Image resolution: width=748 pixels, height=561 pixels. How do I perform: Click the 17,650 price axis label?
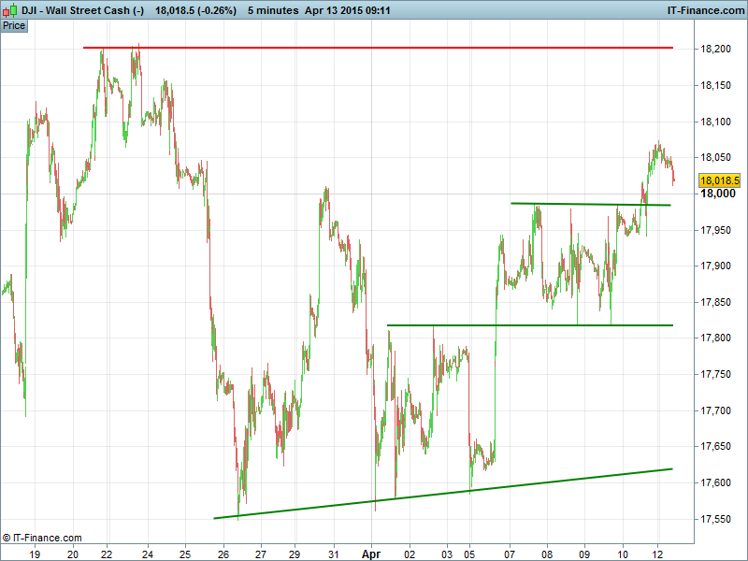tap(715, 446)
